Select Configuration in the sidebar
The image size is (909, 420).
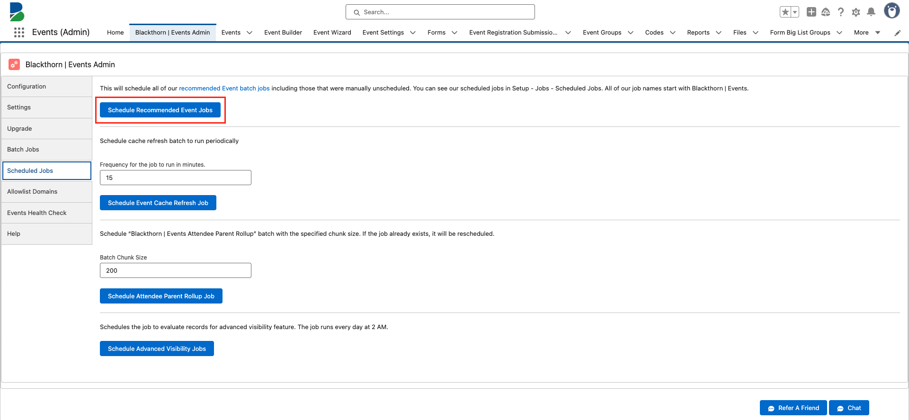47,87
